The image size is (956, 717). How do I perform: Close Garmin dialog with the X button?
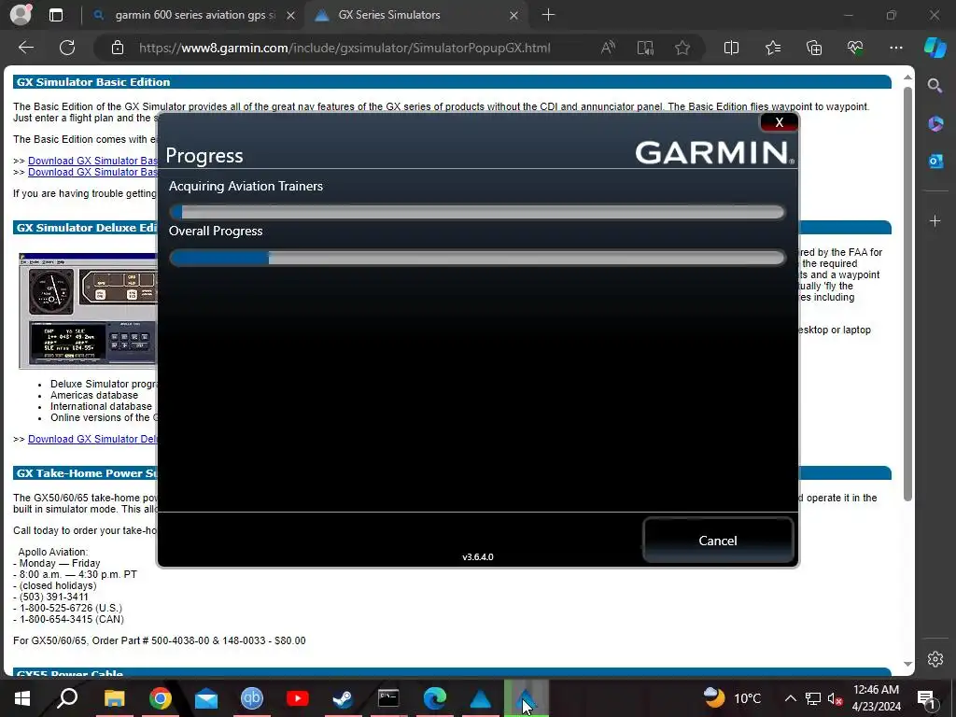click(779, 122)
